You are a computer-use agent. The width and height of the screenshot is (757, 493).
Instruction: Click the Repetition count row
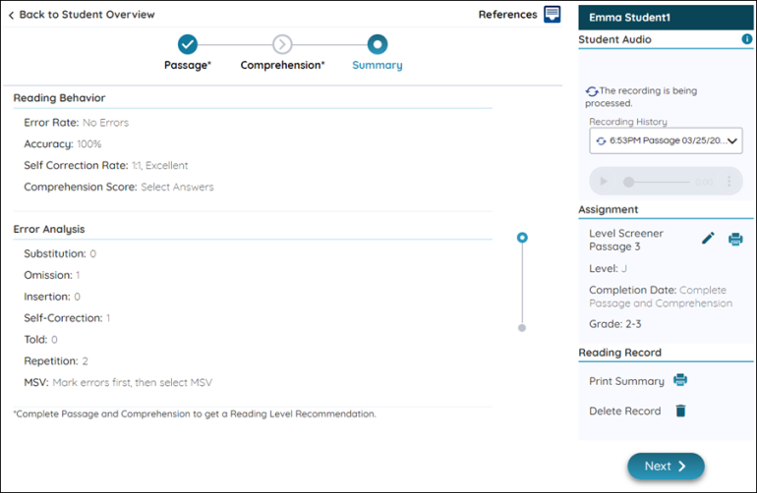coord(56,360)
